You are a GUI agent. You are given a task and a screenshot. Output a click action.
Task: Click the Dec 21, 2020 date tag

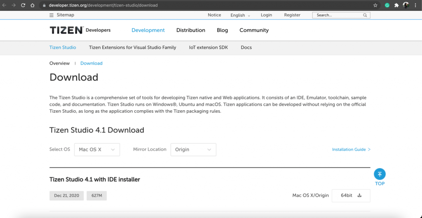click(66, 196)
